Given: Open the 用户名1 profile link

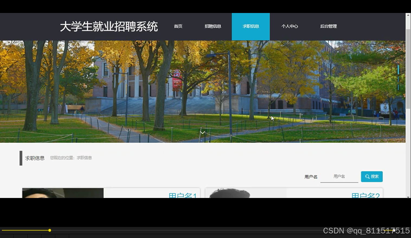Looking at the screenshot, I should click(183, 195).
